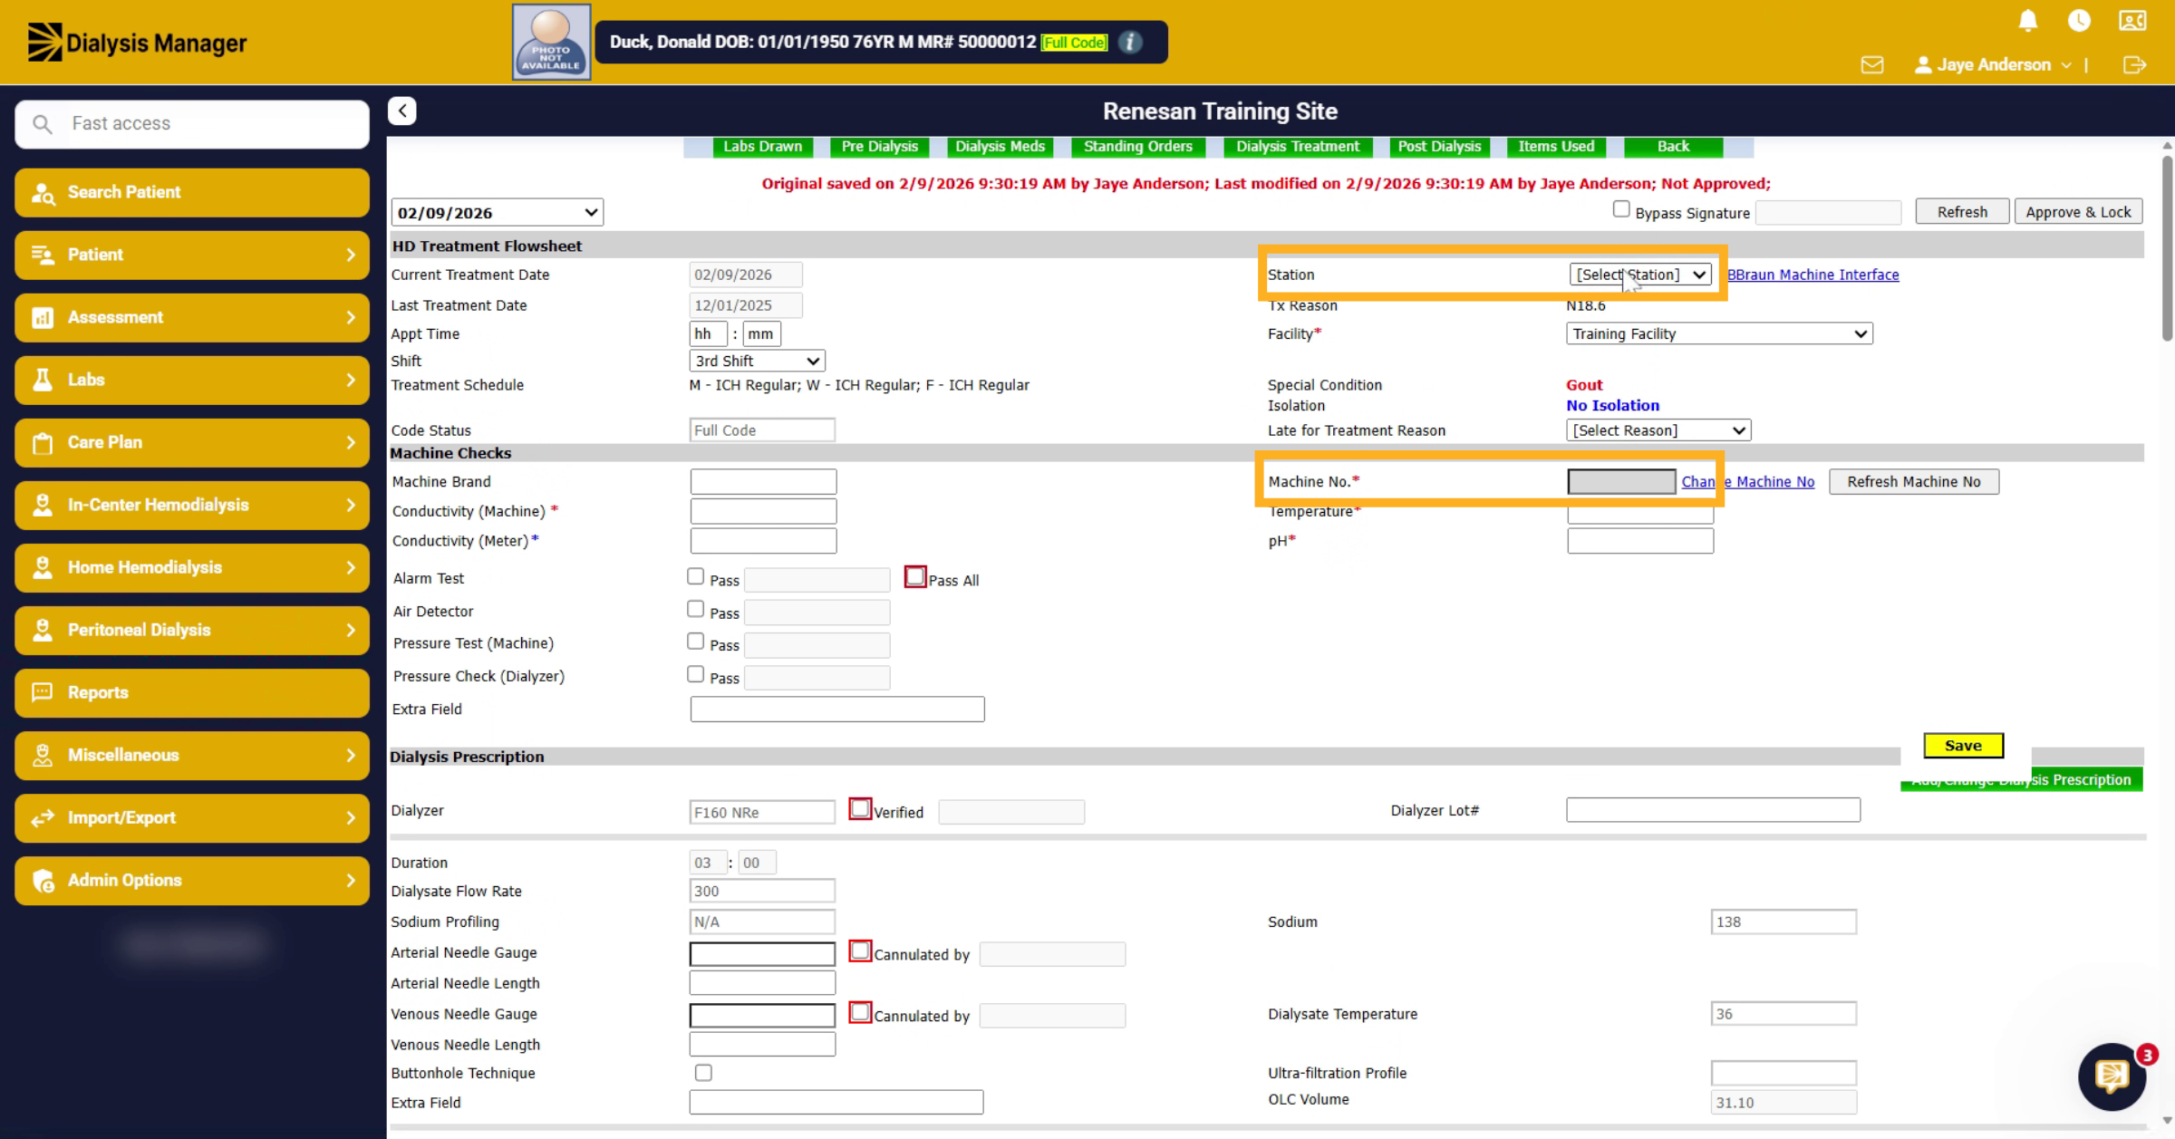Open the mail envelope icon
The image size is (2175, 1139).
point(1872,65)
